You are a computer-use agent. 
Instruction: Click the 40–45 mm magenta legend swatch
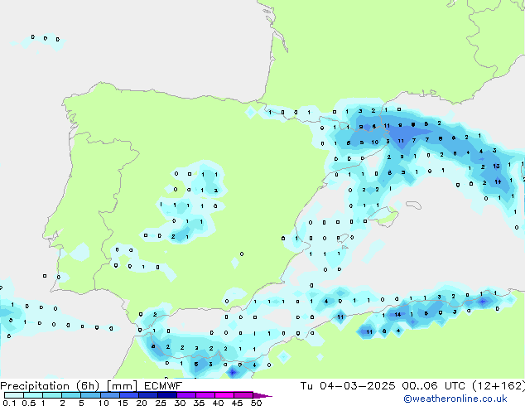coord(224,395)
